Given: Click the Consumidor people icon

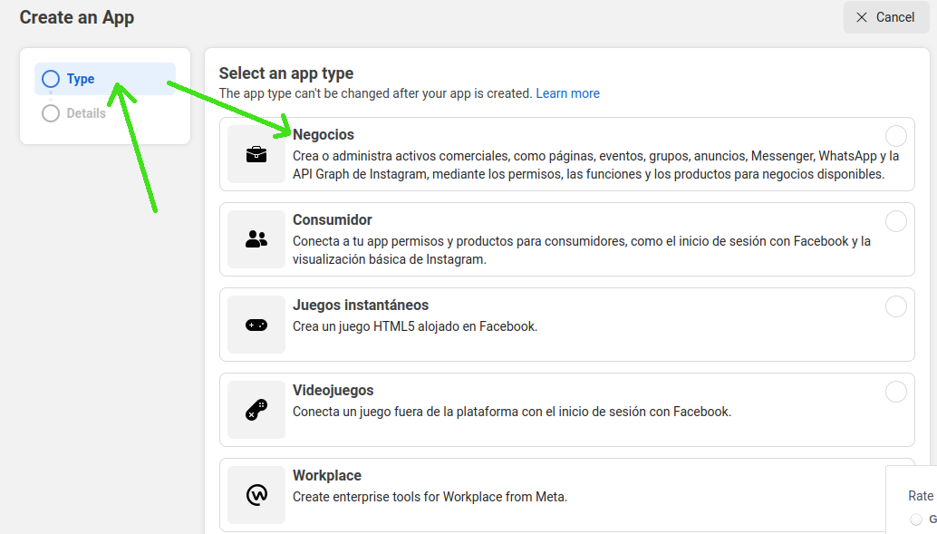Looking at the screenshot, I should pyautogui.click(x=256, y=239).
